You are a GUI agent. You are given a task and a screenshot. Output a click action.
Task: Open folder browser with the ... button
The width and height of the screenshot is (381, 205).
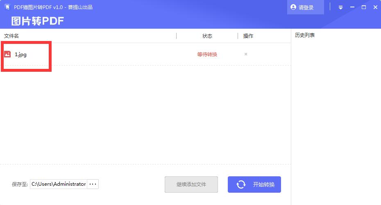(x=93, y=184)
